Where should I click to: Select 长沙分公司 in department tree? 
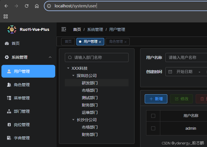tap(87, 120)
